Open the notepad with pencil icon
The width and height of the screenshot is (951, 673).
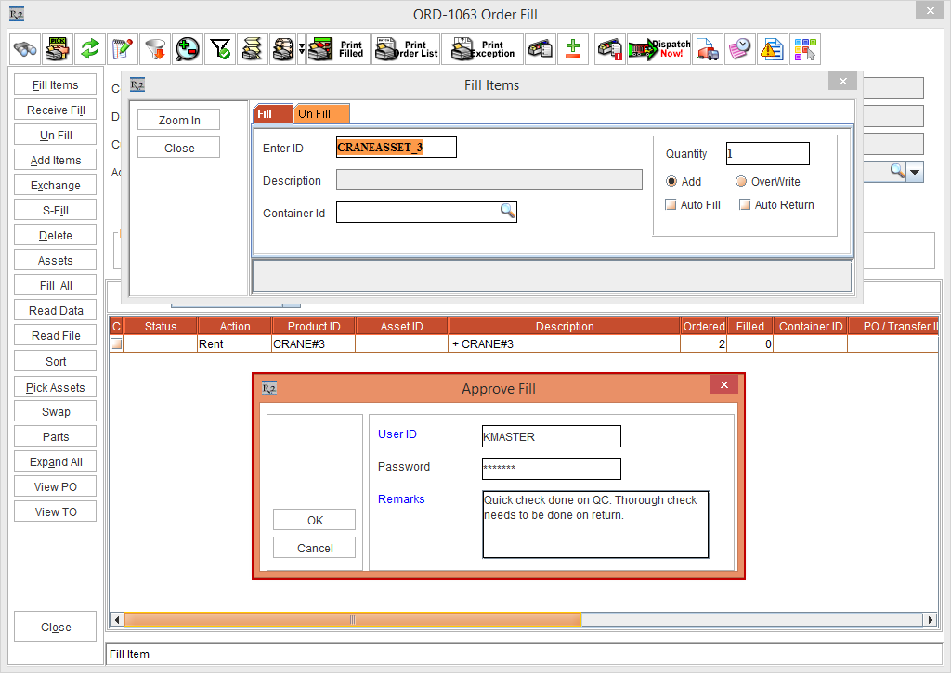point(122,49)
